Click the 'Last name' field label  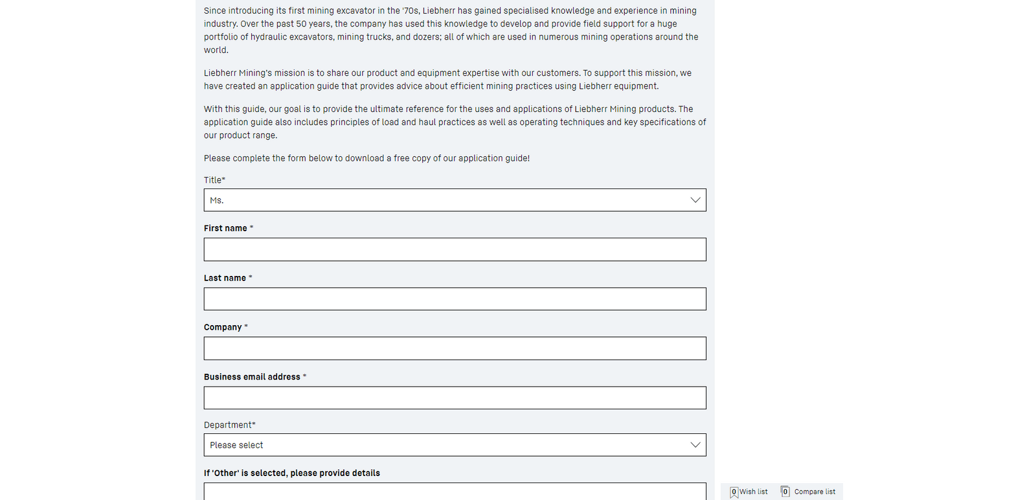[x=225, y=278]
